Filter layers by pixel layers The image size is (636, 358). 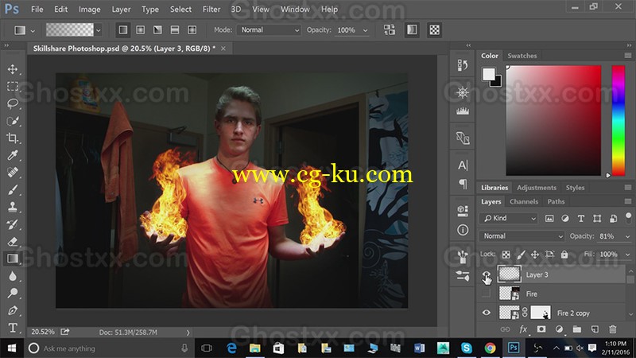coord(549,218)
